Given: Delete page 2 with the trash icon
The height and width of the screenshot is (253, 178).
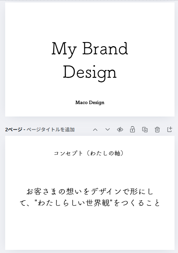Looking at the screenshot, I should (157, 130).
